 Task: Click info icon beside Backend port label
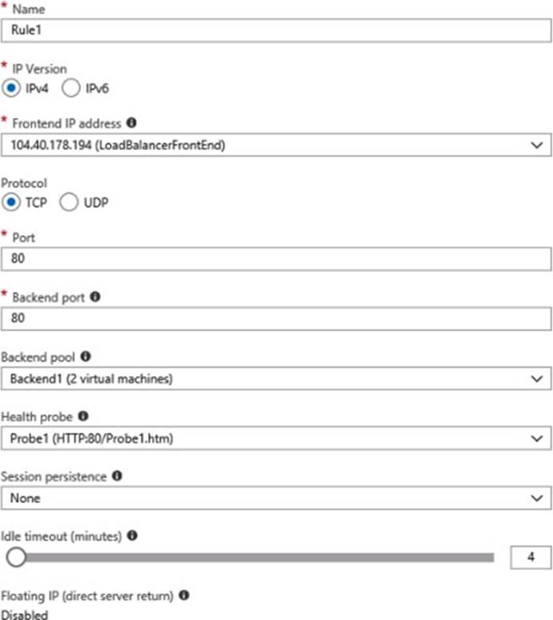(95, 297)
